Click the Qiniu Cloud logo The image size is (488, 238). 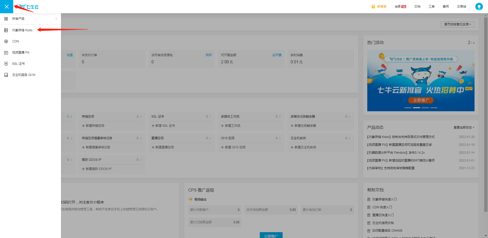point(29,7)
